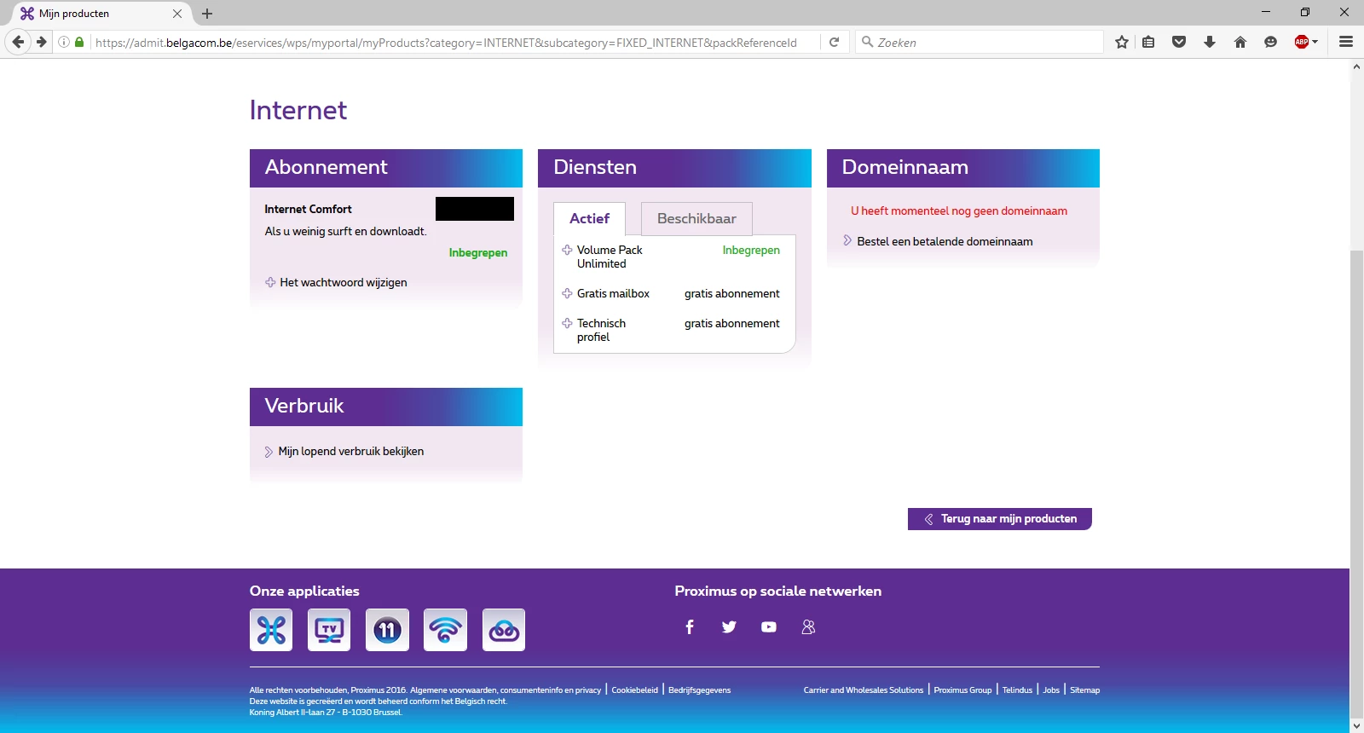Click 'U heeft momenteel nog geen domeinnaam'
1364x733 pixels.
(959, 211)
